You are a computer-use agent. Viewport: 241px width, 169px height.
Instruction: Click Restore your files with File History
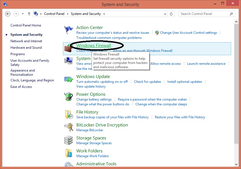click(x=180, y=117)
